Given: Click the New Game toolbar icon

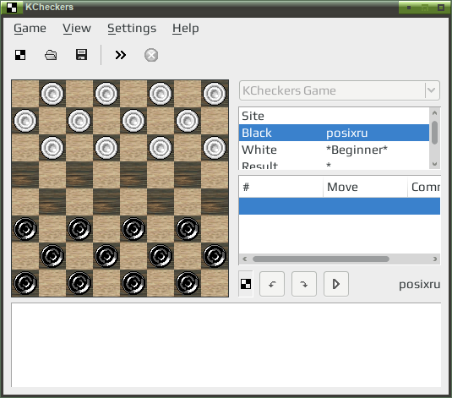Looking at the screenshot, I should (20, 55).
